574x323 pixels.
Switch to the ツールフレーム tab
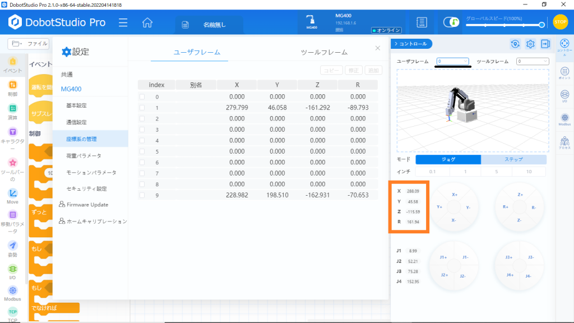tap(324, 52)
